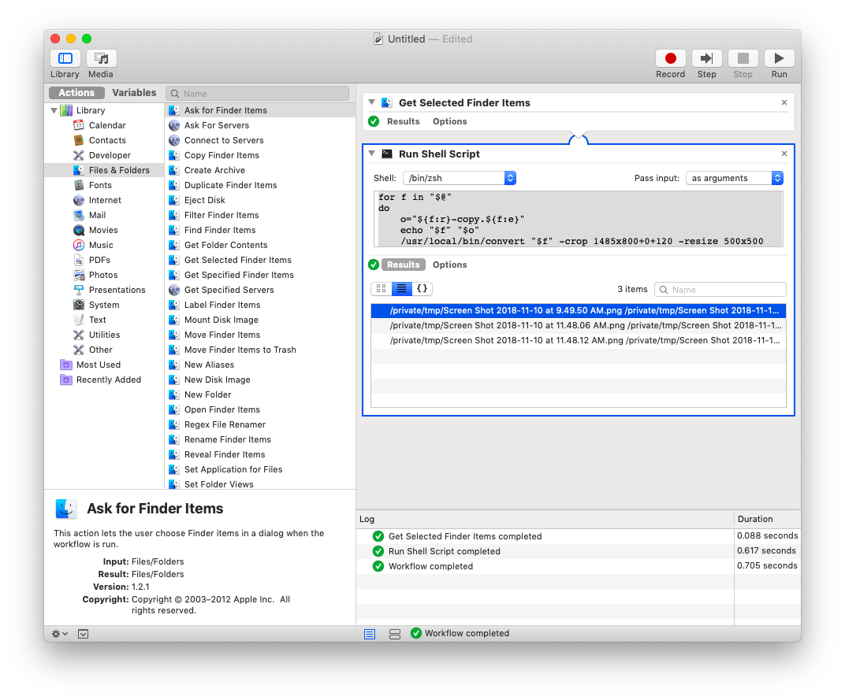Image resolution: width=845 pixels, height=700 pixels.
Task: Start recording with the Record button
Action: (x=670, y=58)
